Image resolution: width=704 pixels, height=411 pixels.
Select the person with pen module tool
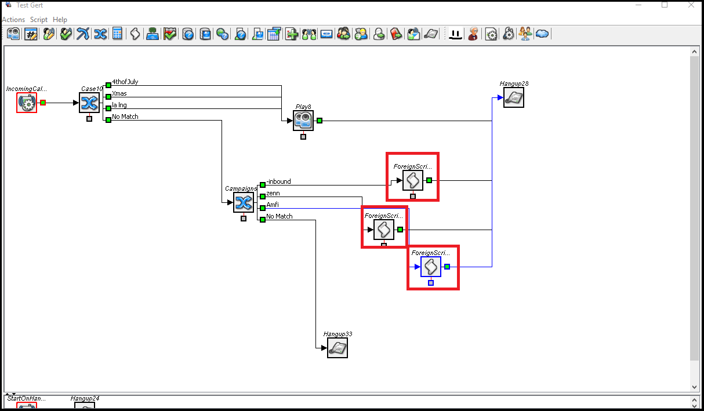click(48, 34)
